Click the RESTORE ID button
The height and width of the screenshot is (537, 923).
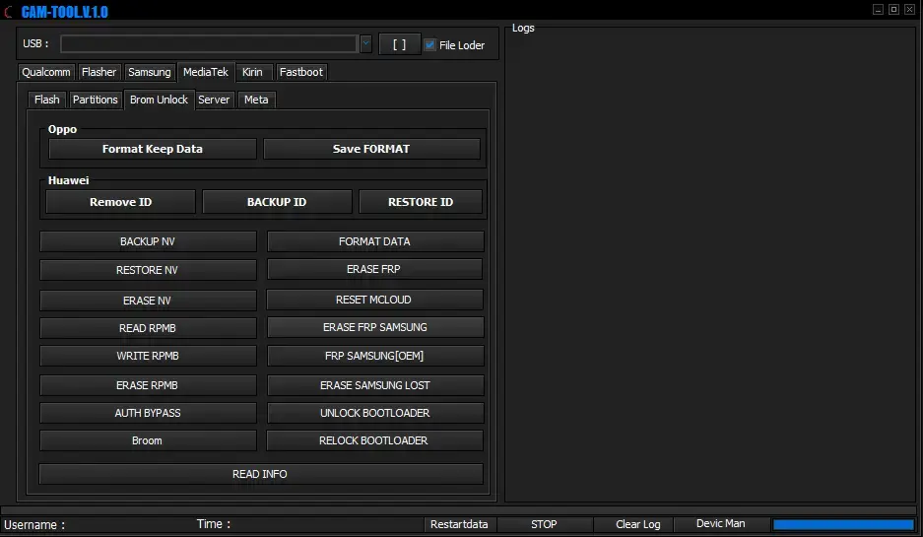421,202
